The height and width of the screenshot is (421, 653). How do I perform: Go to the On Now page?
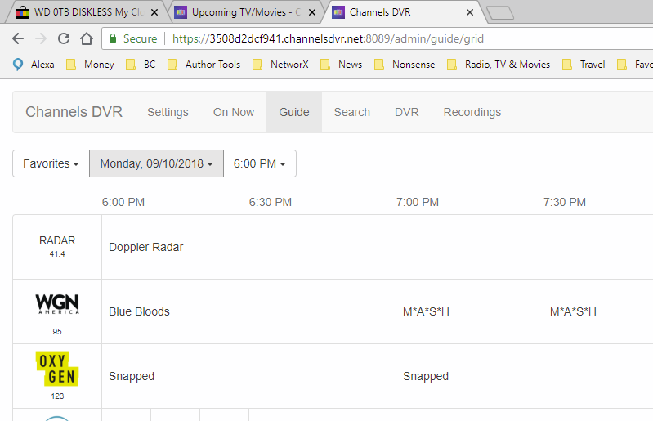[x=234, y=112]
